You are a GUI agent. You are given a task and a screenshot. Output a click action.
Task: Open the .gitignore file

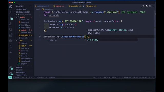[x=24, y=64]
